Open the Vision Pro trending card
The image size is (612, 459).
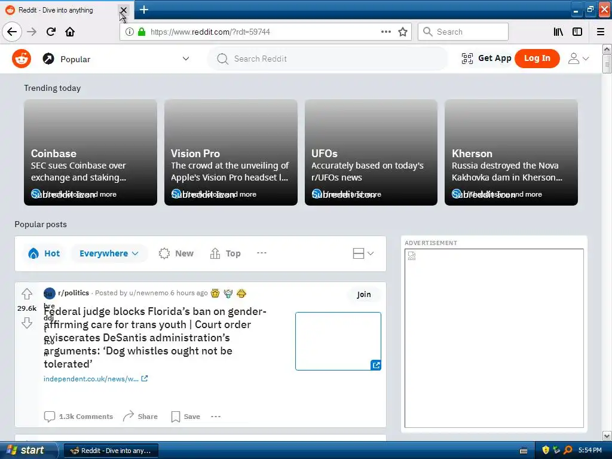[x=231, y=152]
